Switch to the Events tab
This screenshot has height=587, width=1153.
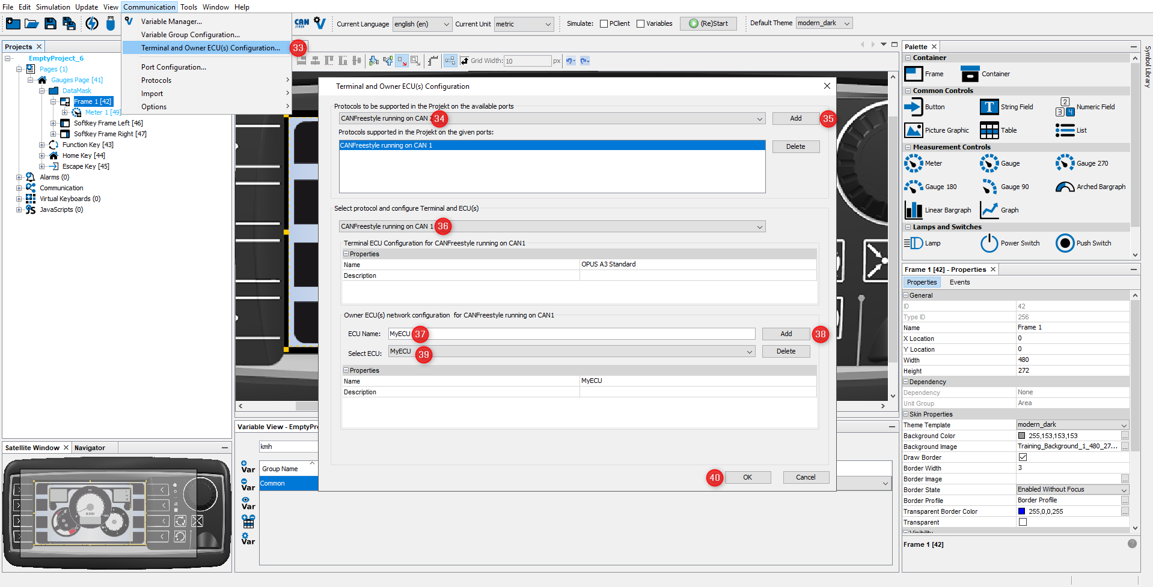pyautogui.click(x=959, y=282)
